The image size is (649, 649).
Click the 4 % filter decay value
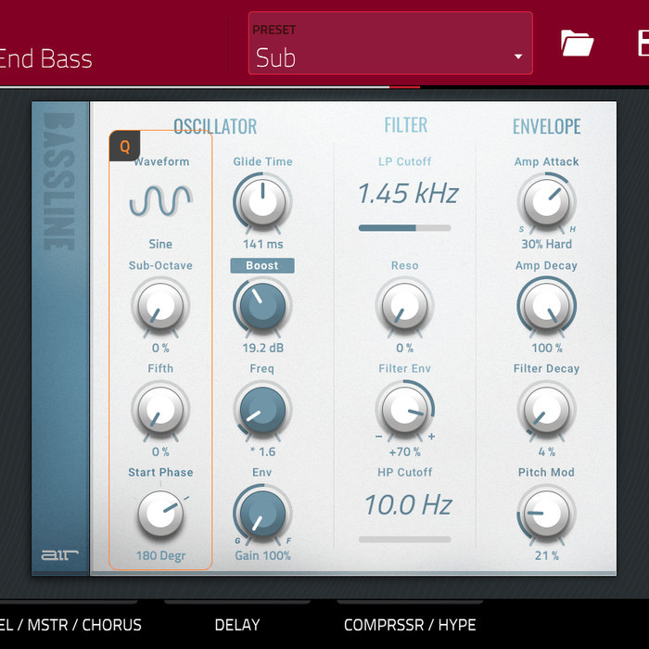pos(547,452)
